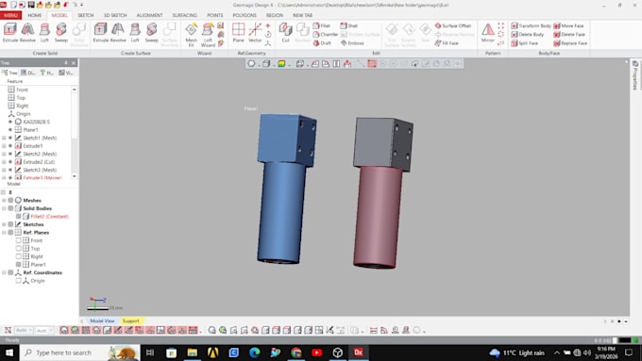This screenshot has width=642, height=361.
Task: Select the Surface Offset tool
Action: (x=453, y=25)
